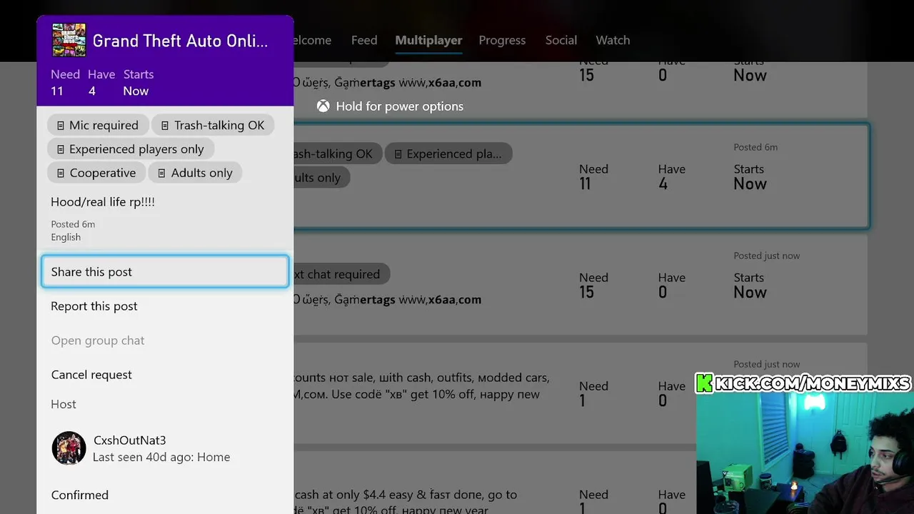Select the Trash-talking OK tag in panel

[x=213, y=125]
